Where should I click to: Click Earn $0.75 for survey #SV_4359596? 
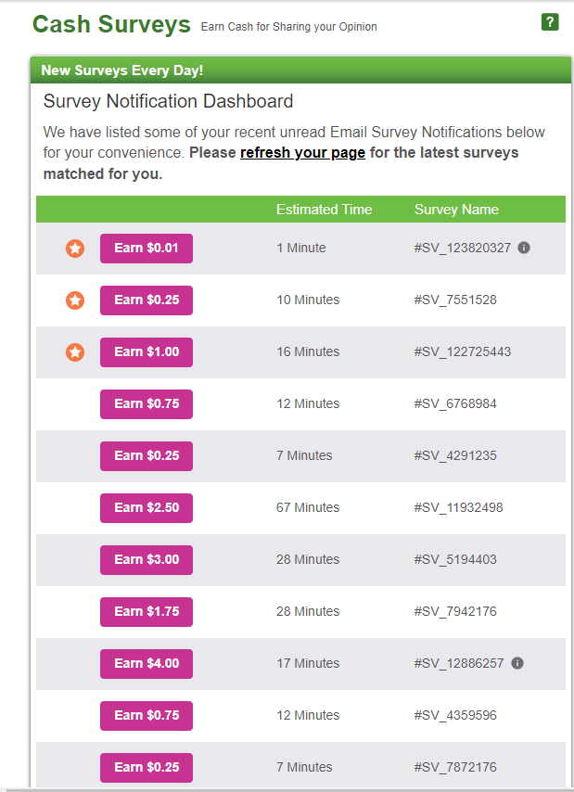pos(146,715)
